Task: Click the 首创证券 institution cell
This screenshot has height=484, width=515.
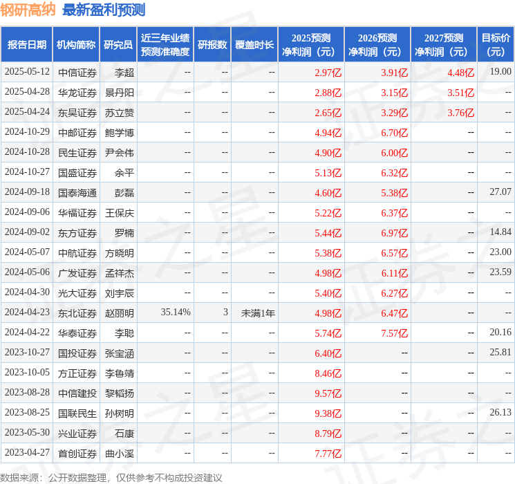Action: coord(77,454)
